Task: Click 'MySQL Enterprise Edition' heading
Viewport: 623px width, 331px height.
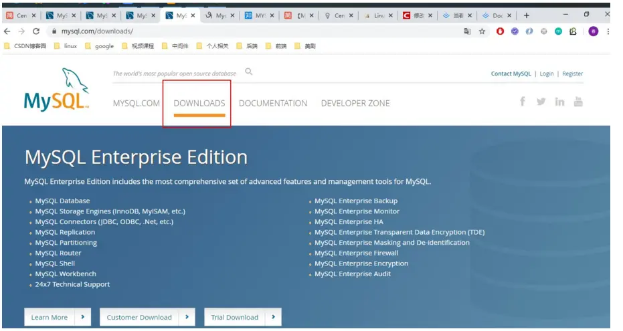Action: point(136,157)
